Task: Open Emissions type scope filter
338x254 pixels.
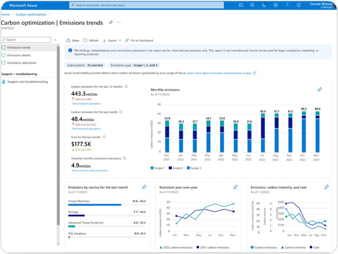Action: [x=134, y=65]
